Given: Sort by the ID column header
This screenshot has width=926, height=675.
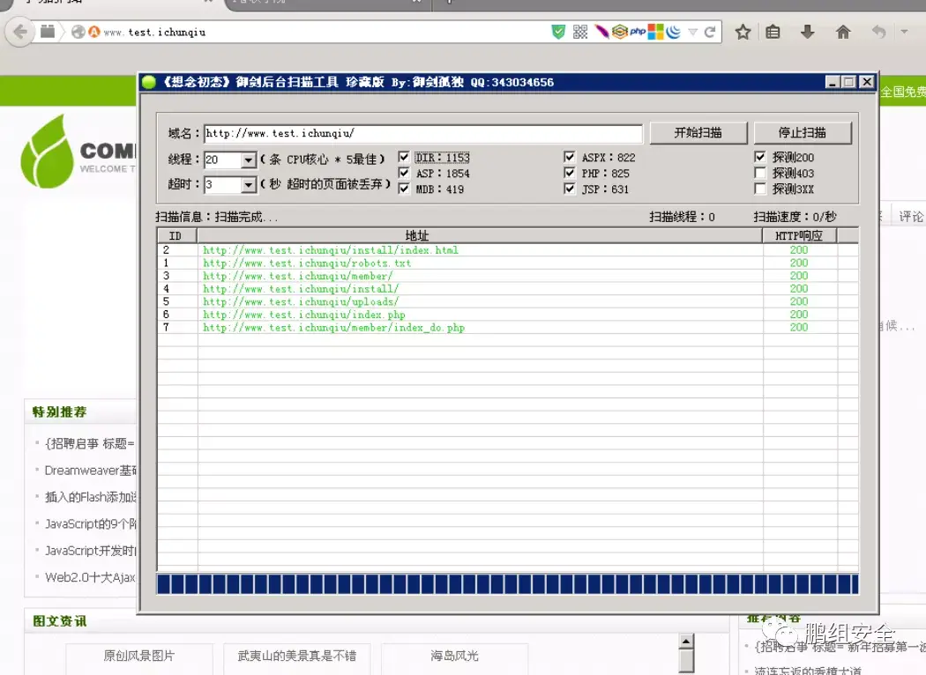Looking at the screenshot, I should click(178, 236).
